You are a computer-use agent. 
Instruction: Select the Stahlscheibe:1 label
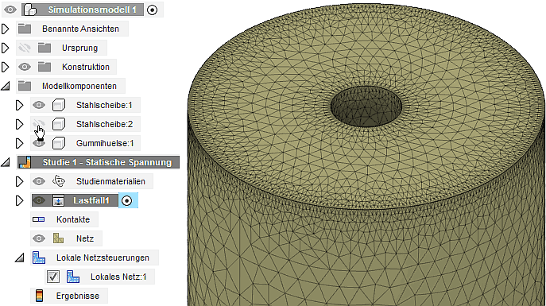coord(104,105)
